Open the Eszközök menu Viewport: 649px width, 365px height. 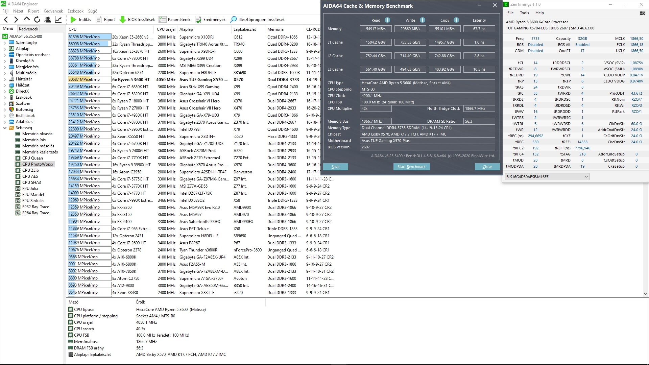click(75, 11)
